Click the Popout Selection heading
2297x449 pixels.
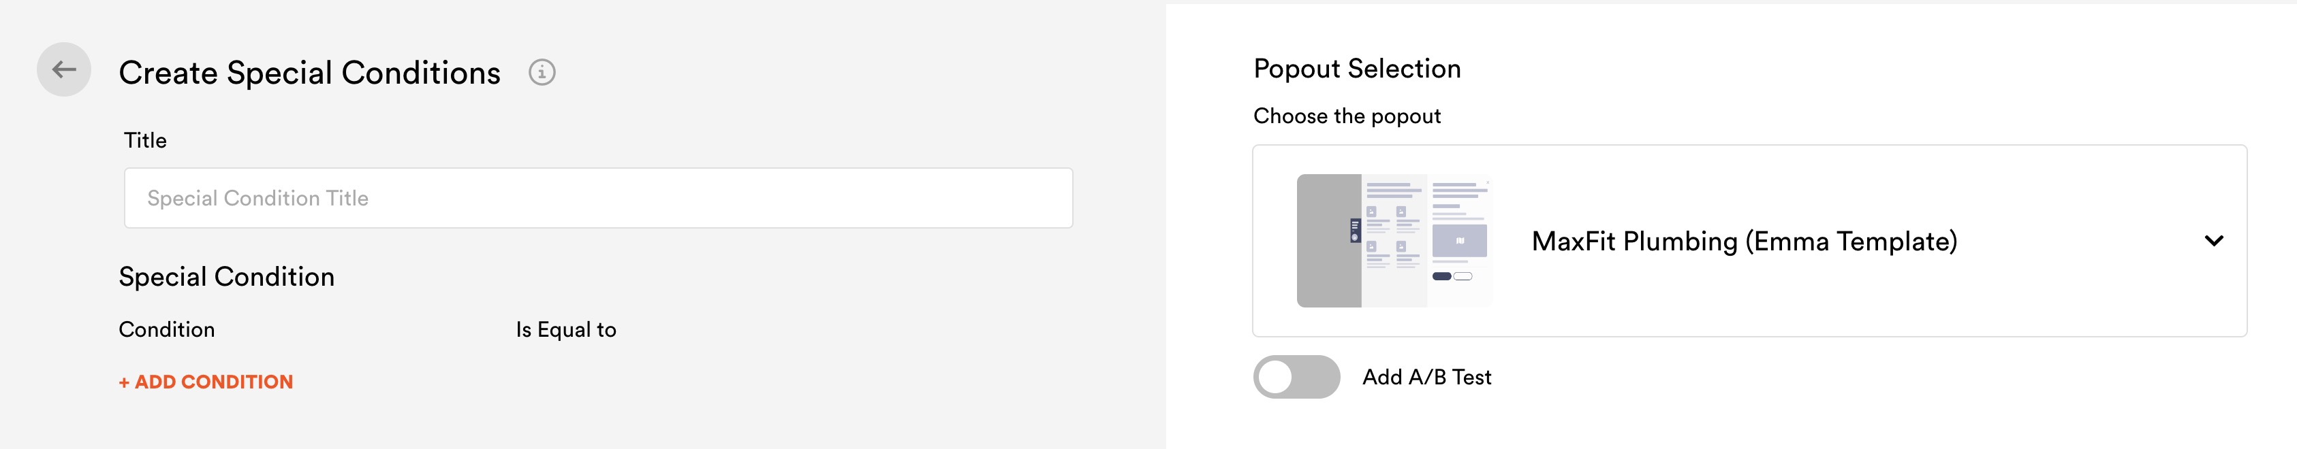tap(1357, 69)
